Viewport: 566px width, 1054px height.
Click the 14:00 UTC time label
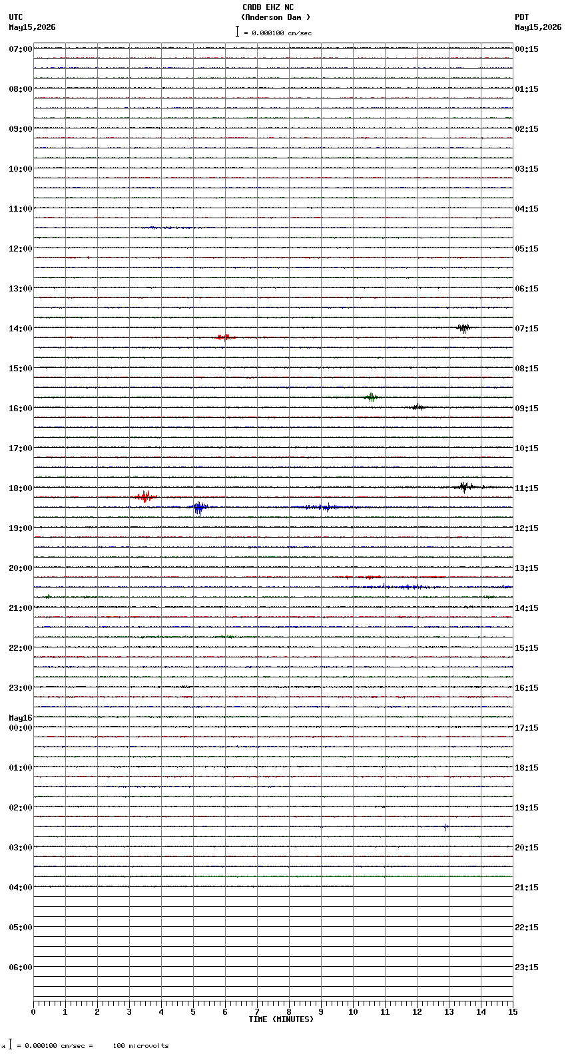[21, 329]
